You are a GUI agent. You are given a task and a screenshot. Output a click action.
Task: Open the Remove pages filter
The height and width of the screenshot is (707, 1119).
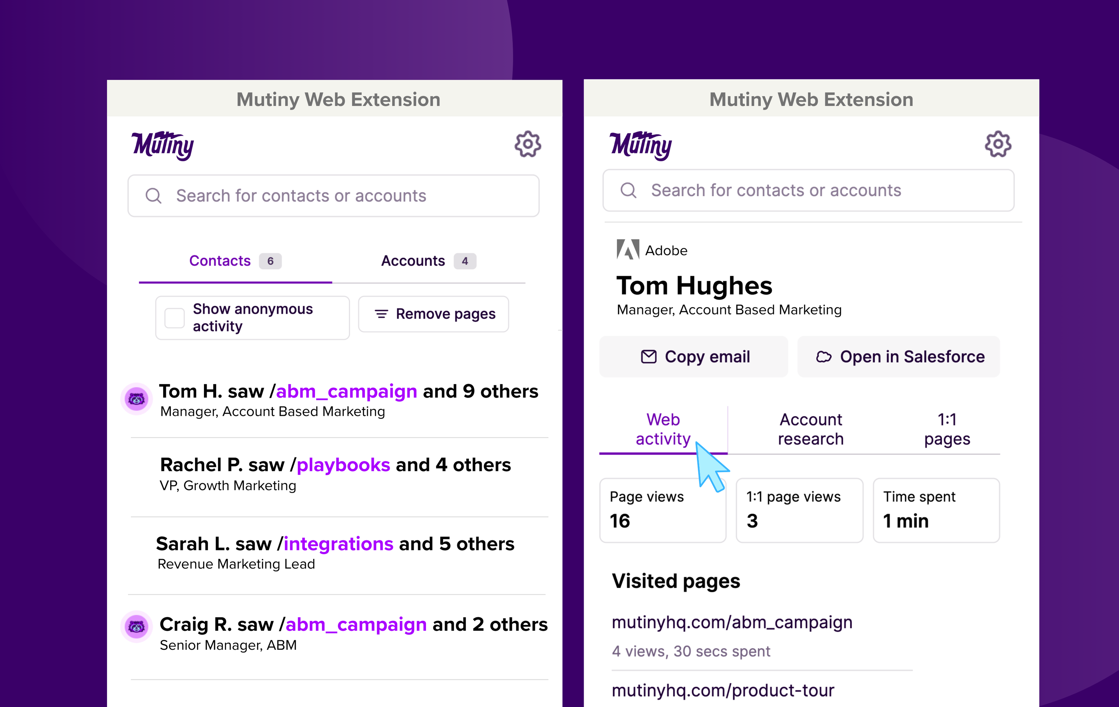pos(433,314)
